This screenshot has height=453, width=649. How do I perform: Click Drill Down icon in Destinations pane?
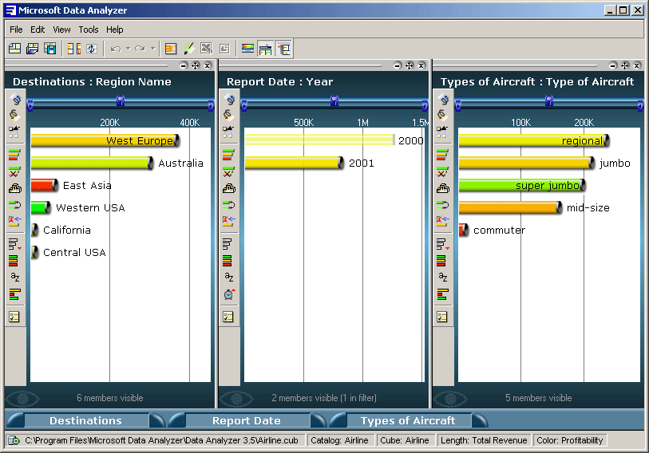[x=15, y=115]
